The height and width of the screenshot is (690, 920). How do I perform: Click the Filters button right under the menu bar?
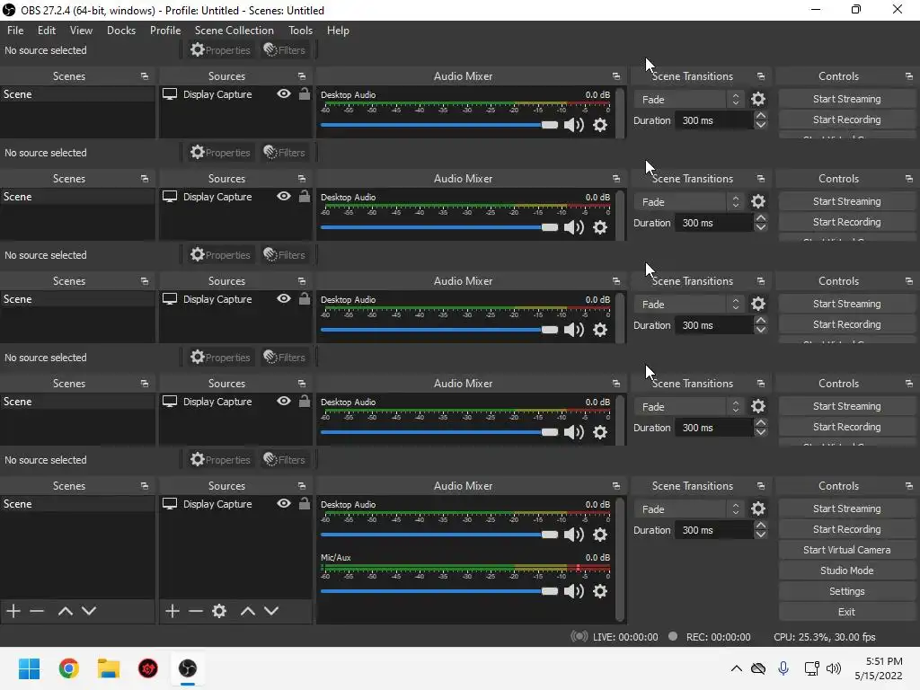click(285, 50)
